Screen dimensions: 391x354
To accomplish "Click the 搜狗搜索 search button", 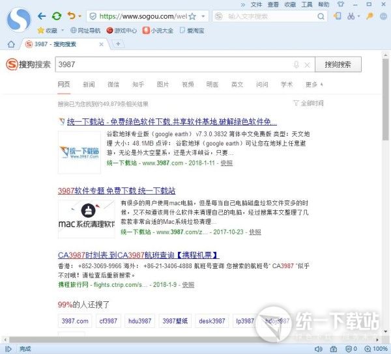I will [338, 64].
